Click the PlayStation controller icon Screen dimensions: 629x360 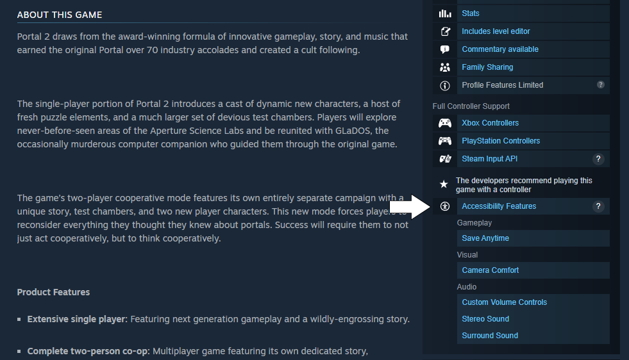point(445,141)
